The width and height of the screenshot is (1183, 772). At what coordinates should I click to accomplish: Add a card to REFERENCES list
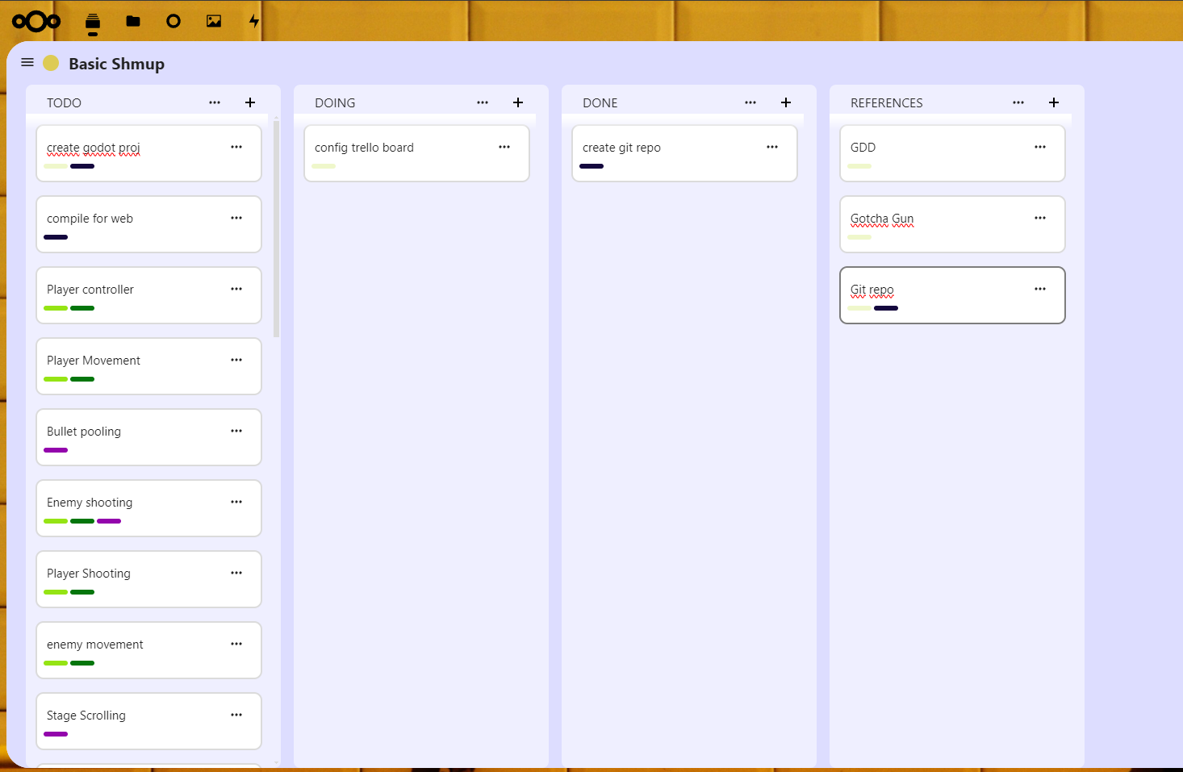pyautogui.click(x=1054, y=102)
